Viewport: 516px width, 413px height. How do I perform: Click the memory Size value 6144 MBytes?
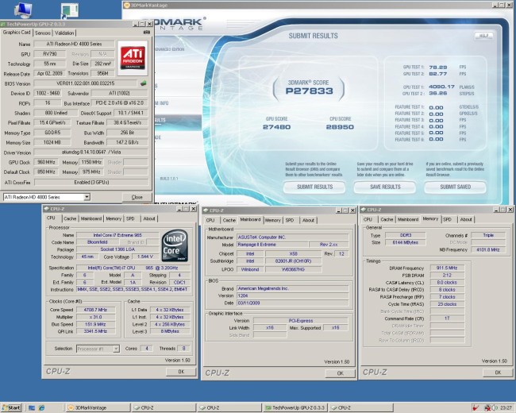point(405,242)
